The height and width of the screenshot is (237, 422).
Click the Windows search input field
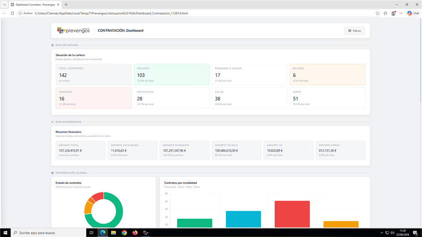(48, 233)
